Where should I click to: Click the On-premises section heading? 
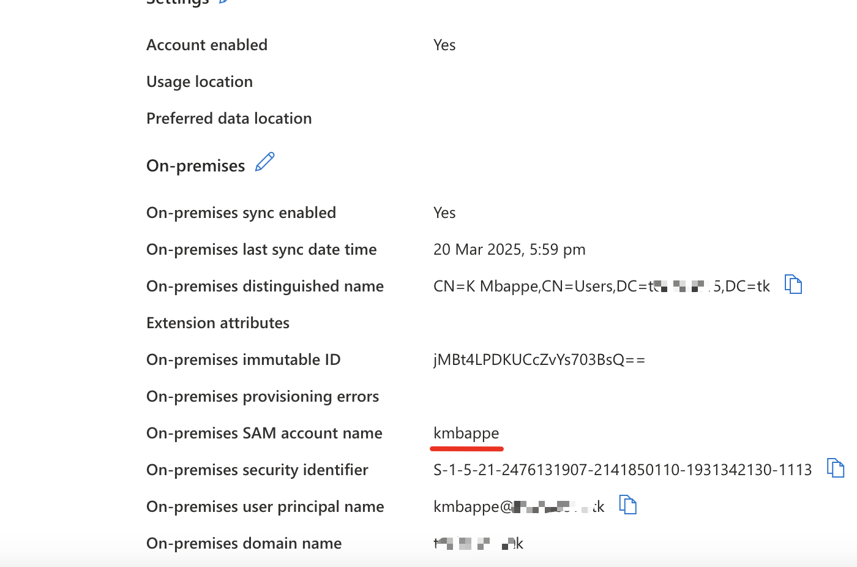(196, 165)
